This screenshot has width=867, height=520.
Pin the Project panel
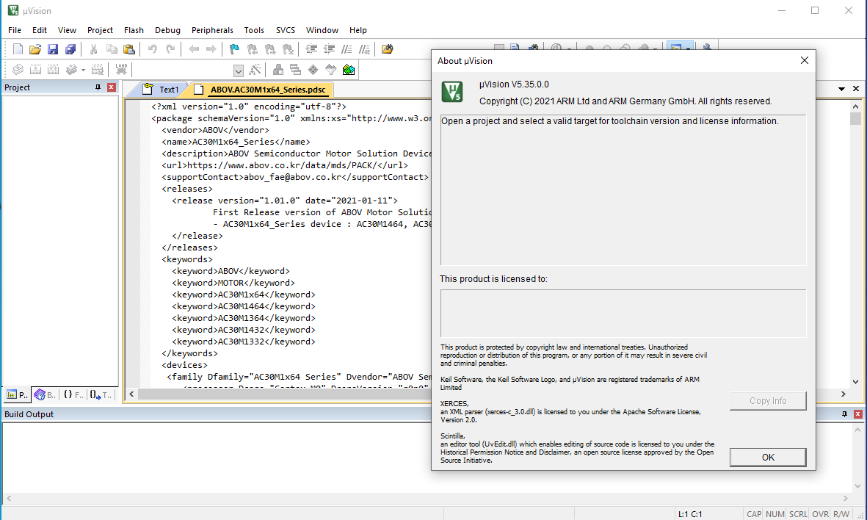pyautogui.click(x=98, y=87)
